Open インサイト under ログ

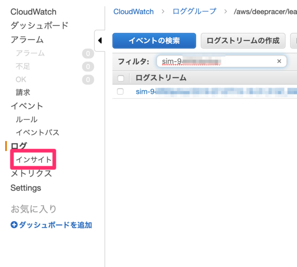point(33,159)
